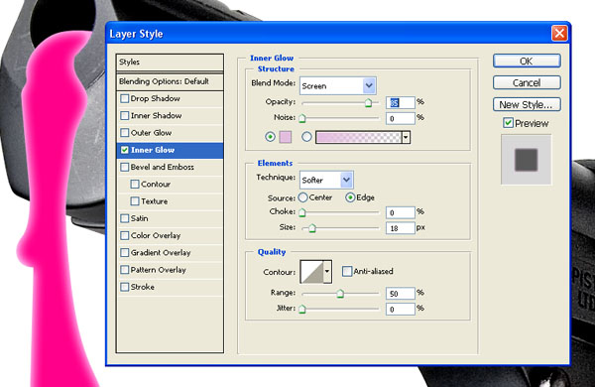Click the Jitter value field
595x387 pixels.
401,310
